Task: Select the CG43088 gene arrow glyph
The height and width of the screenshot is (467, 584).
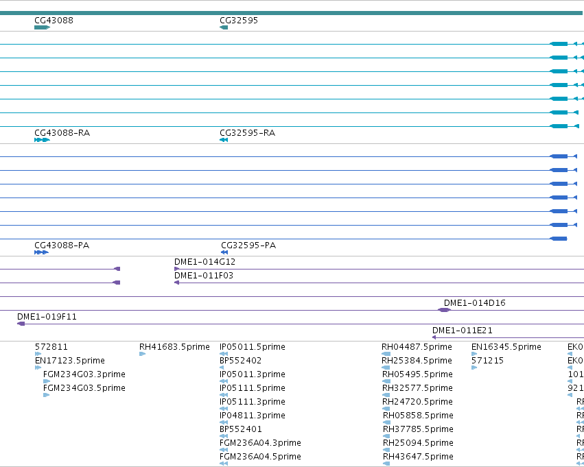Action: 42,27
